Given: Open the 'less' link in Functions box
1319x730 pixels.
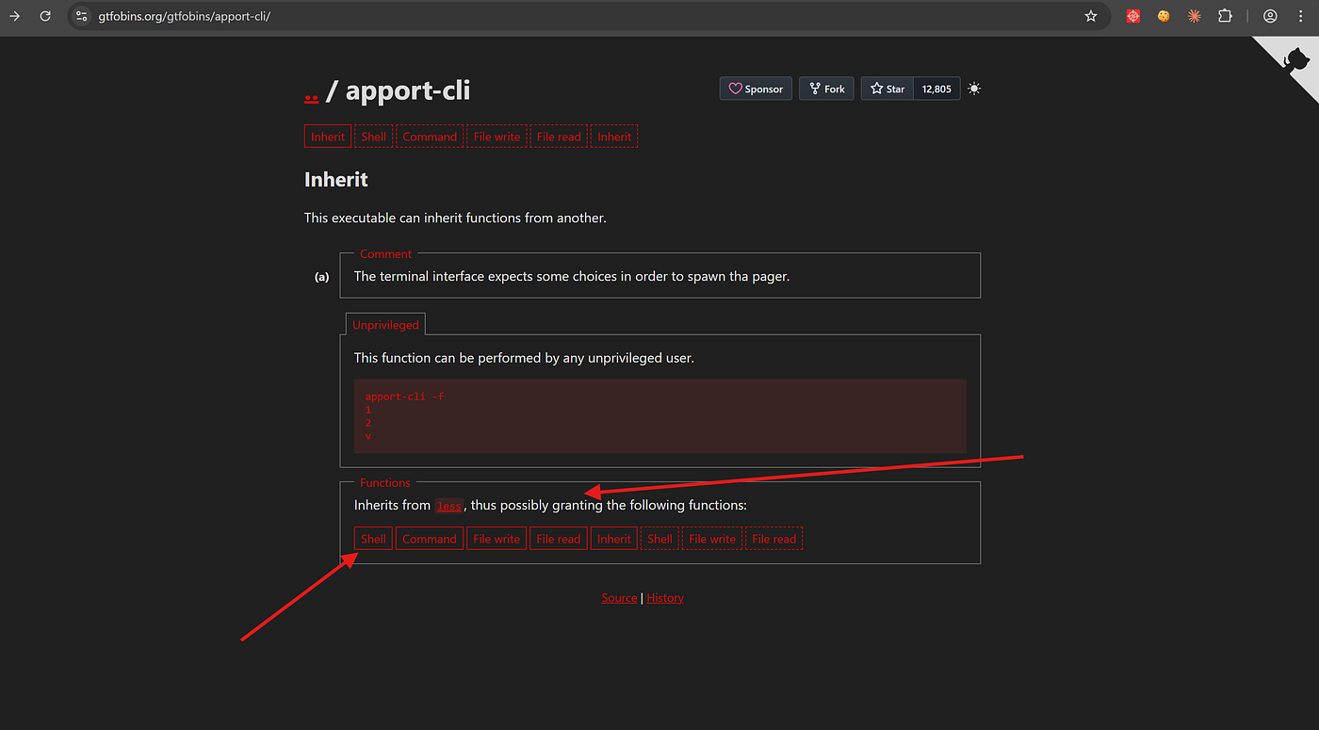Looking at the screenshot, I should pos(449,506).
